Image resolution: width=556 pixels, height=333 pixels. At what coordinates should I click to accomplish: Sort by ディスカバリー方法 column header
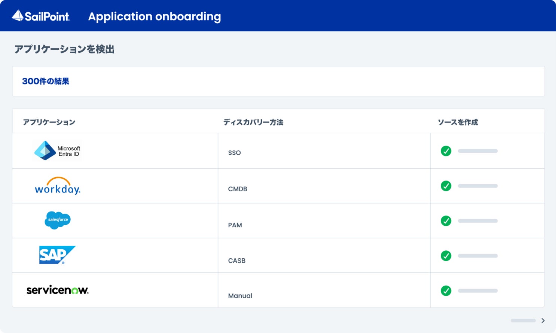[x=253, y=122]
